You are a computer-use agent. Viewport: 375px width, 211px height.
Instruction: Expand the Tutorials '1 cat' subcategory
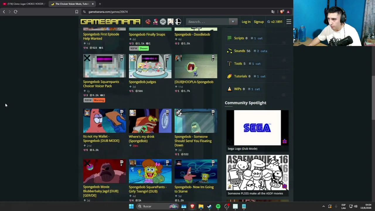259,76
